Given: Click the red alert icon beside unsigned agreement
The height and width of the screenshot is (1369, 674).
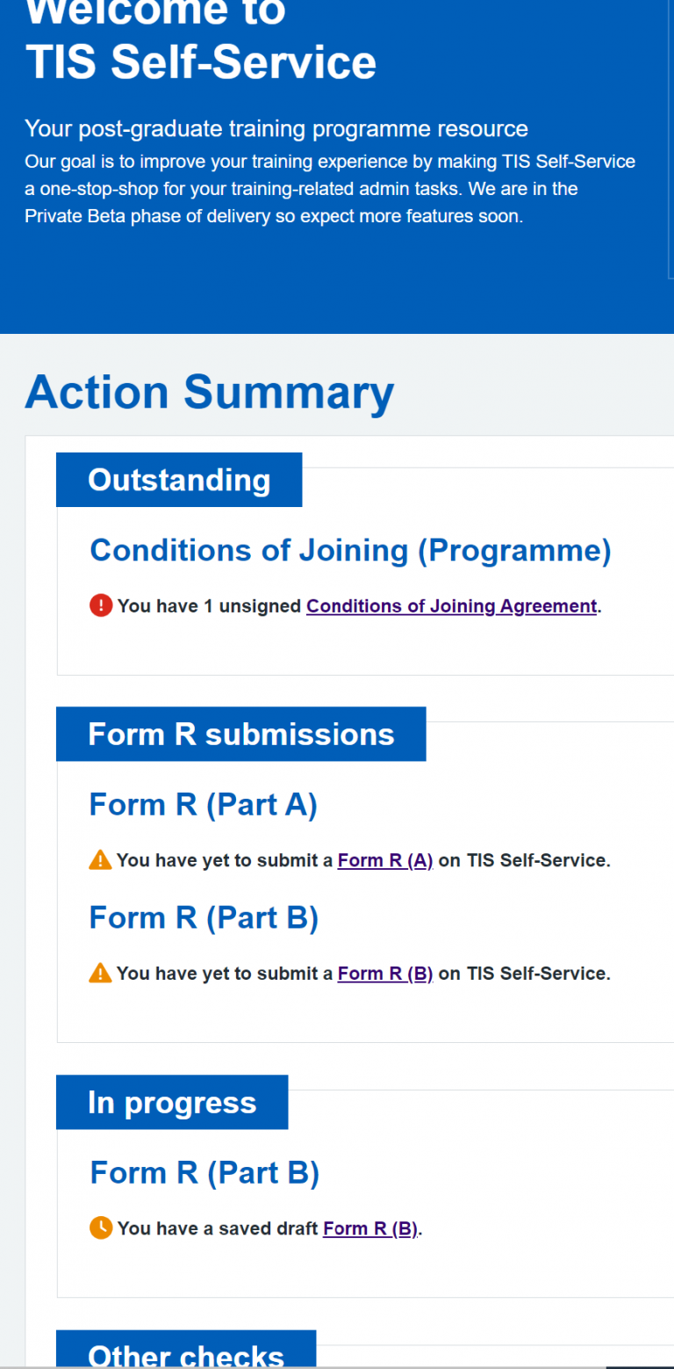Looking at the screenshot, I should click(100, 605).
